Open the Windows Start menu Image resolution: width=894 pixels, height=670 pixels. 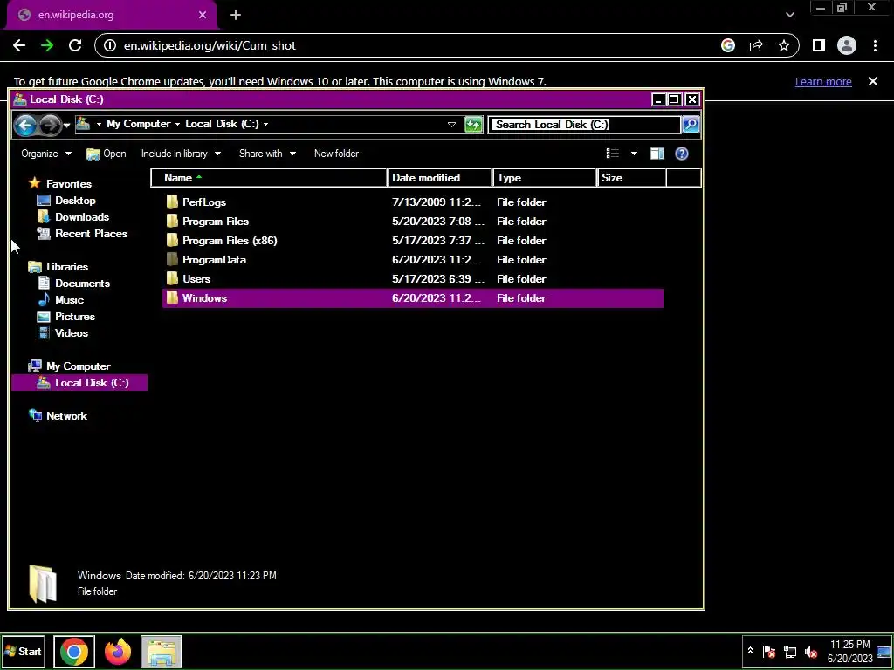(x=24, y=651)
